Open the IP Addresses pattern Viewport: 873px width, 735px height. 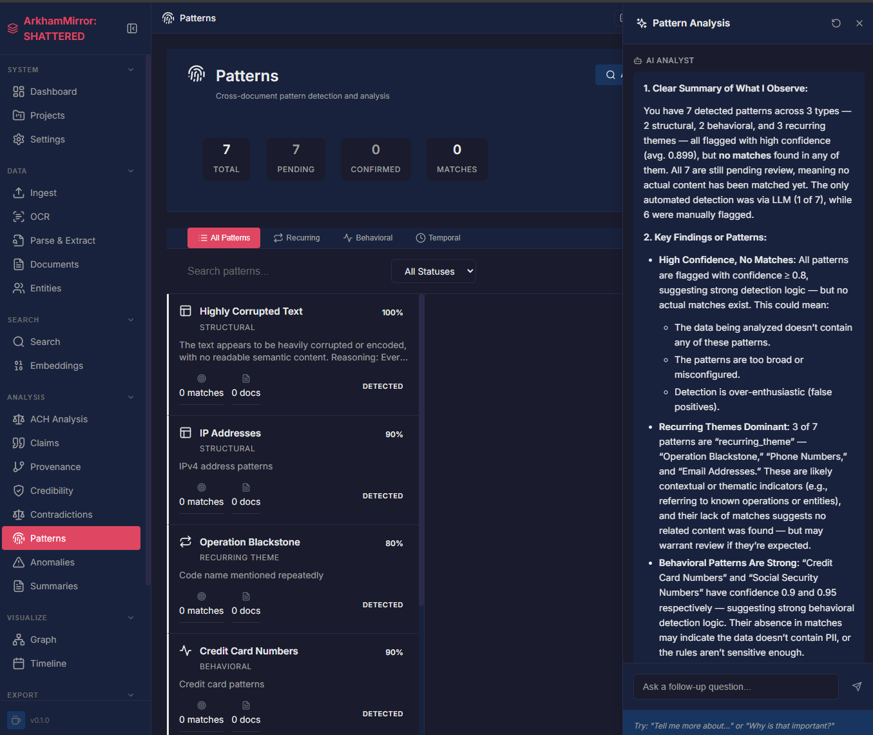293,470
